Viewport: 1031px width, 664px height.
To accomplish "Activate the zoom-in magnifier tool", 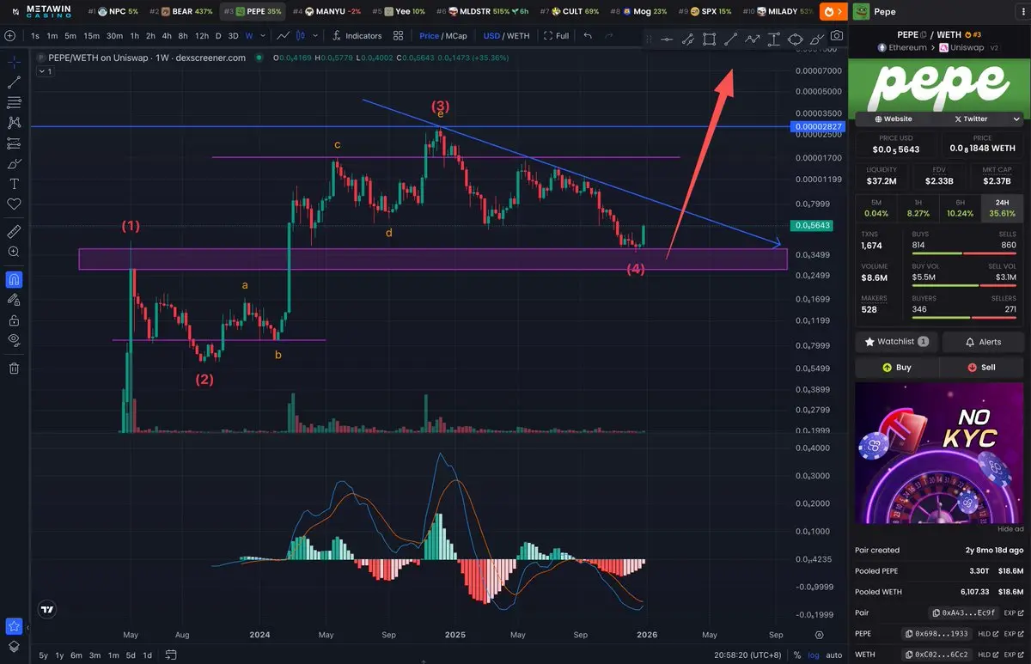I will pyautogui.click(x=14, y=252).
